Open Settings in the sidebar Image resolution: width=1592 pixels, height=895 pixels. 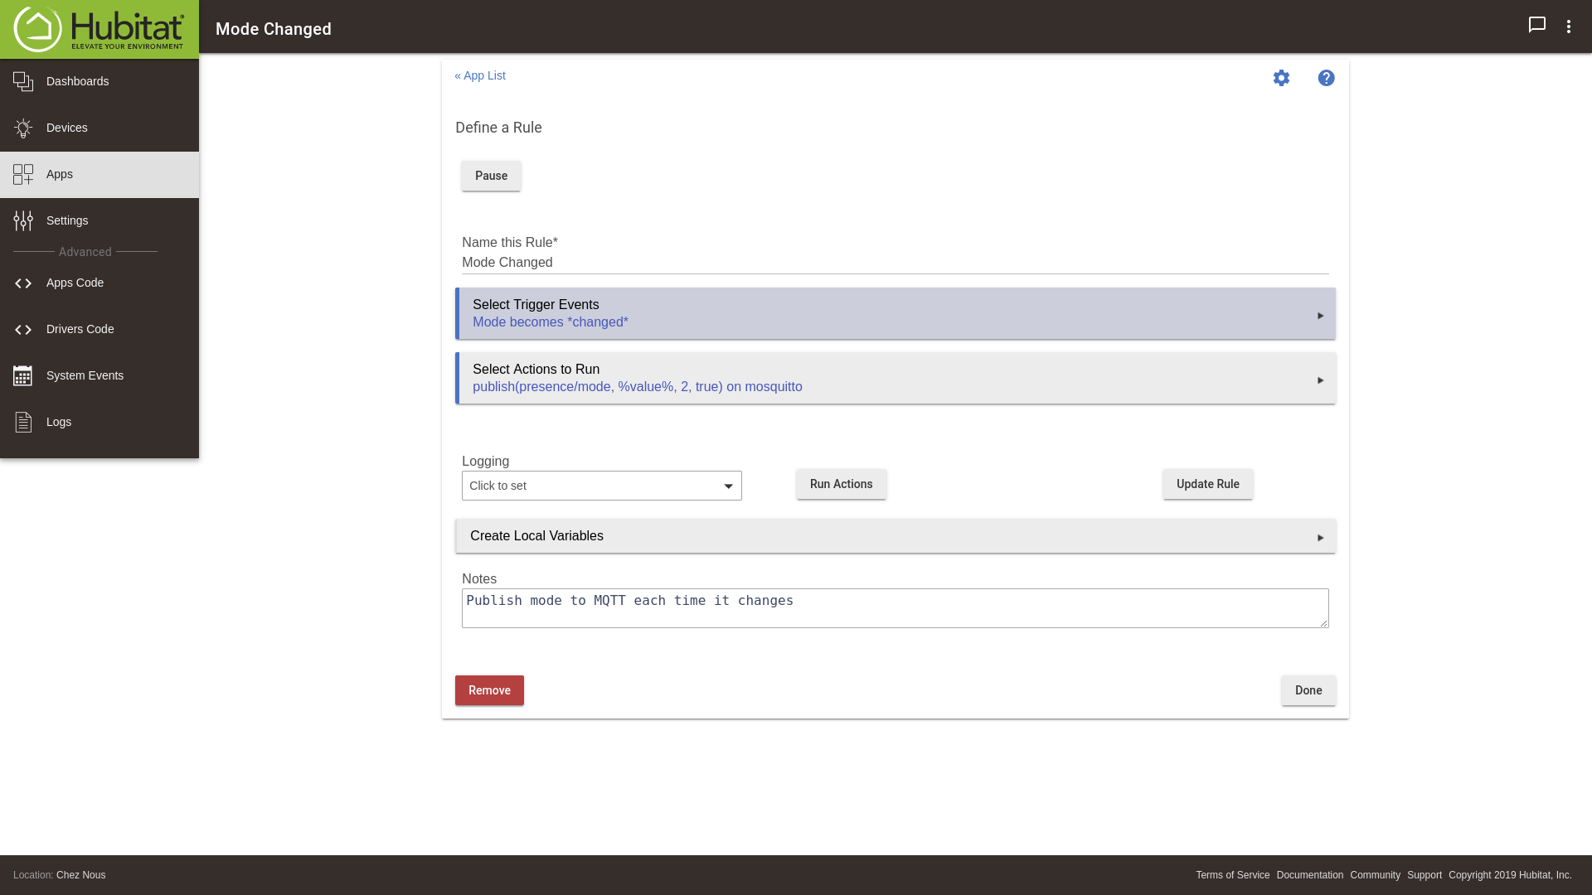(66, 220)
